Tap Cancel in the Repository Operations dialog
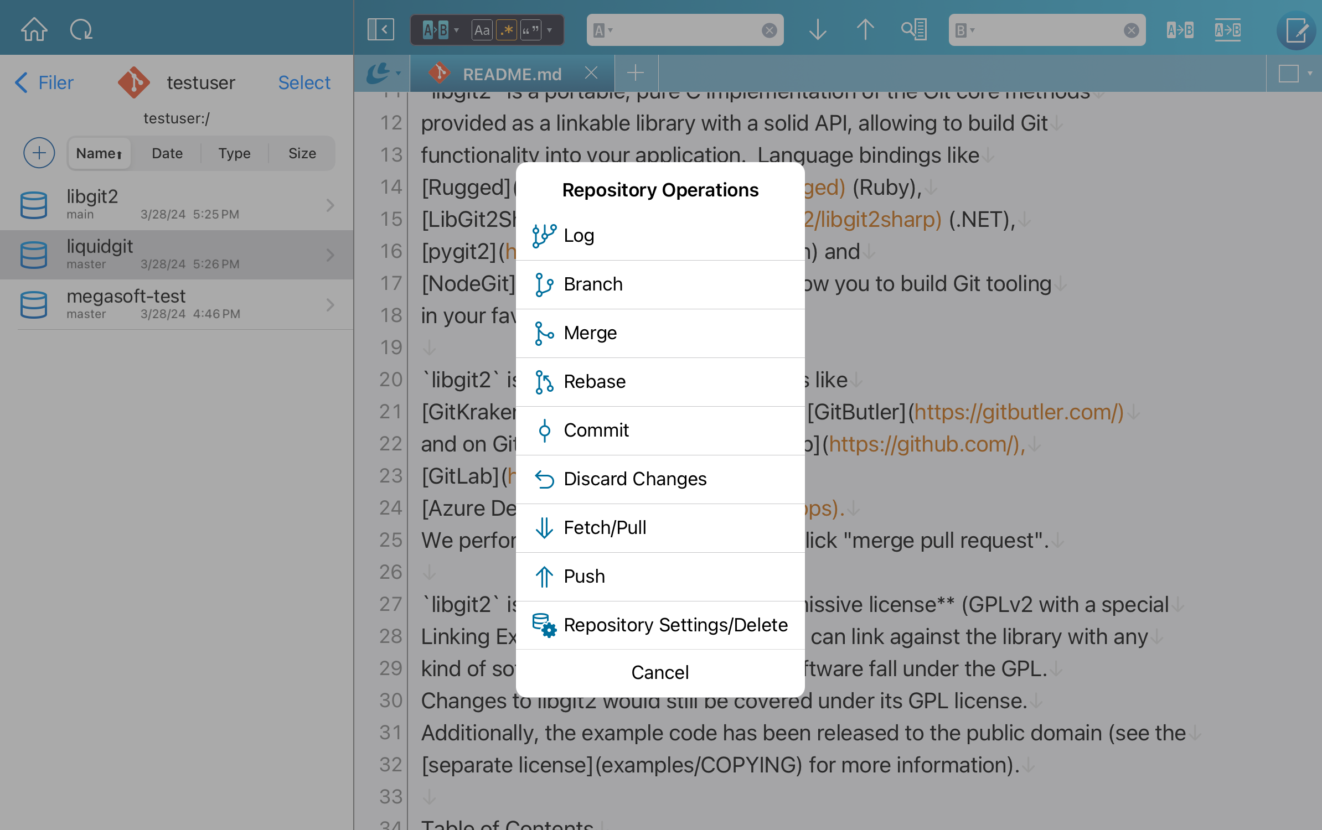 pos(660,672)
